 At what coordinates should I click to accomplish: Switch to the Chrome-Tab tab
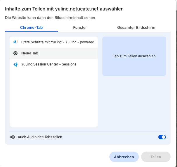[x=31, y=28]
